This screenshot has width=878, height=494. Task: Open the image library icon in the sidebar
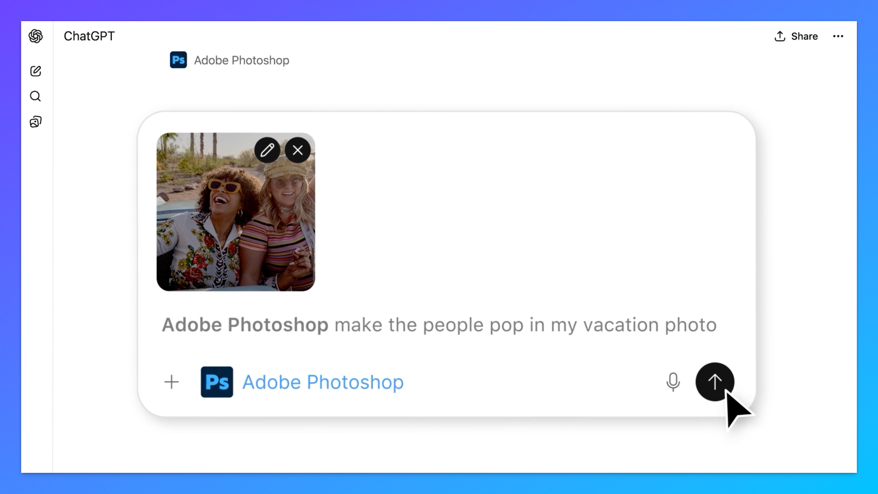pyautogui.click(x=35, y=122)
